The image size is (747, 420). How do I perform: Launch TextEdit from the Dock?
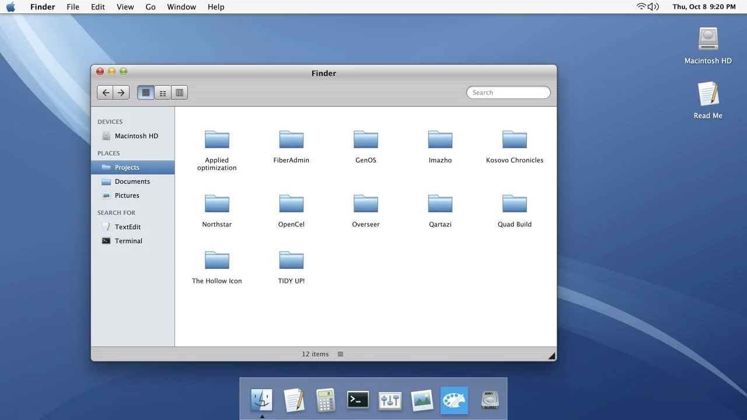[294, 400]
